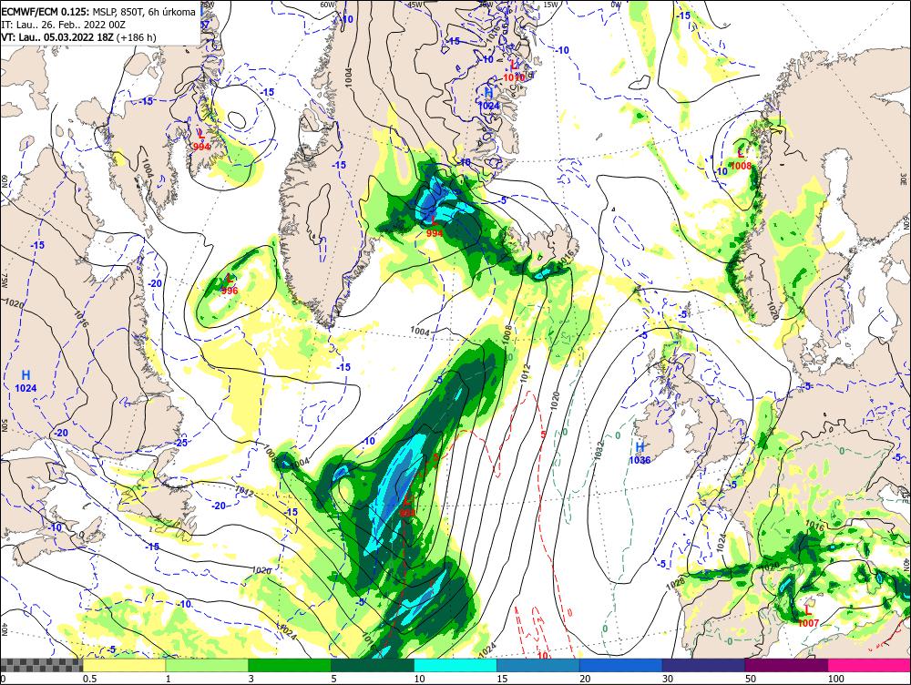
Task: Click the '-25' temperature contour label
Action: (x=180, y=443)
